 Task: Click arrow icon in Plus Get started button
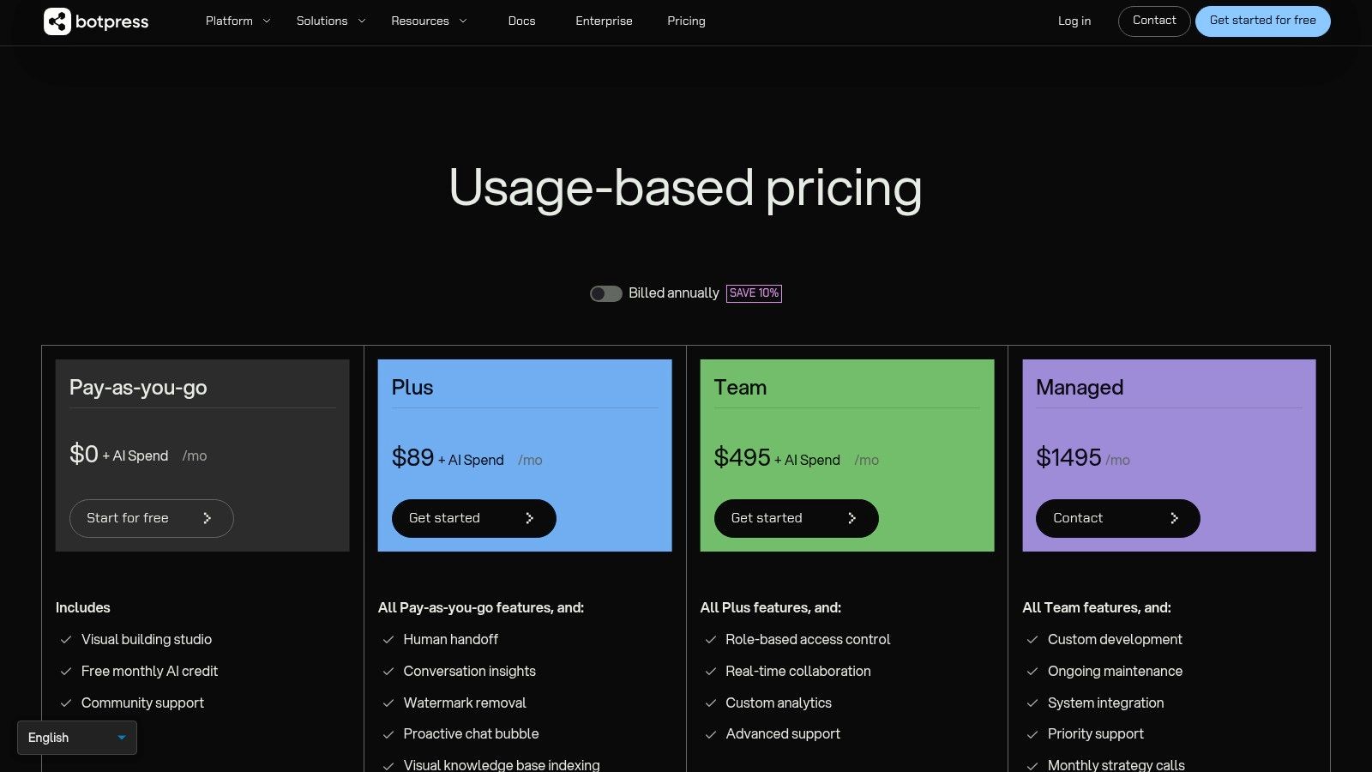tap(529, 518)
